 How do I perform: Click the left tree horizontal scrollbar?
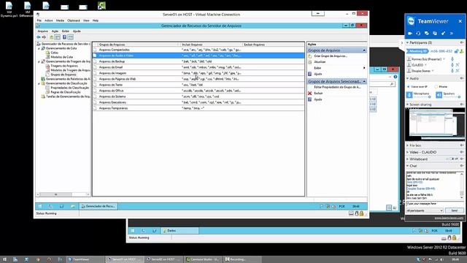(63, 194)
